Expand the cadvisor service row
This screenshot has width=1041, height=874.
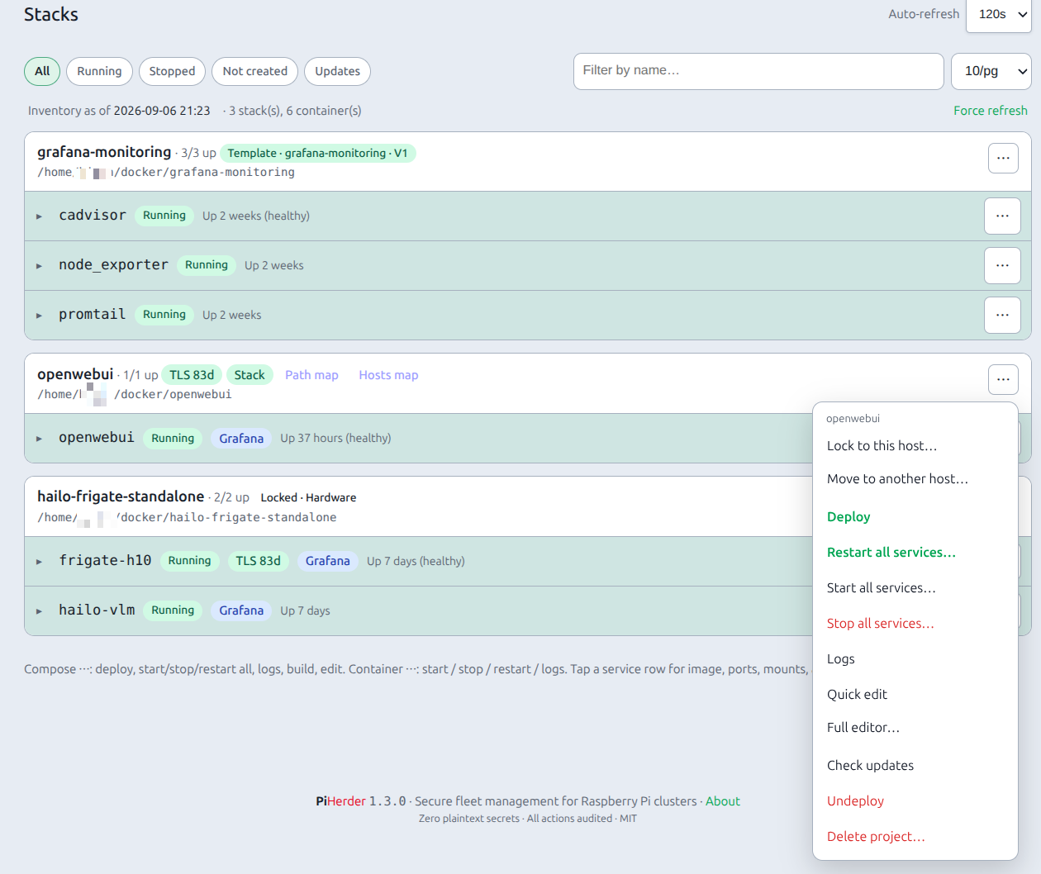(x=39, y=216)
